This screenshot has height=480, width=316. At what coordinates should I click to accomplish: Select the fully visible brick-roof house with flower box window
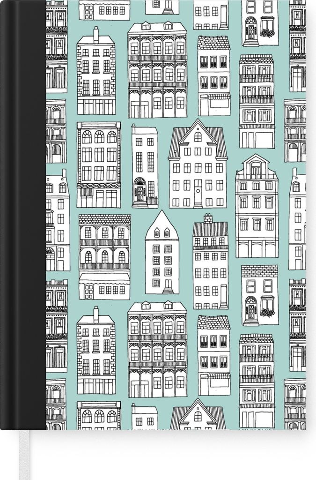(260, 295)
